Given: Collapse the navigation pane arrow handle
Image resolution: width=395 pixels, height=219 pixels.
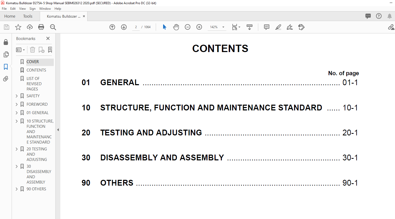Looking at the screenshot, I should (x=58, y=130).
